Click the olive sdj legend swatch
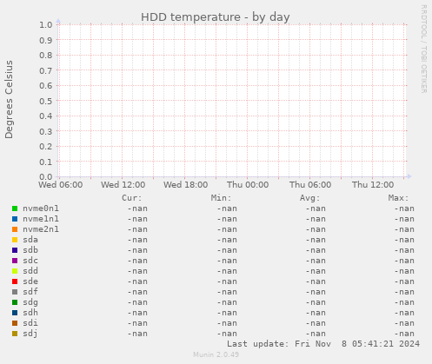Viewport: 432px width, 364px height. (15, 334)
